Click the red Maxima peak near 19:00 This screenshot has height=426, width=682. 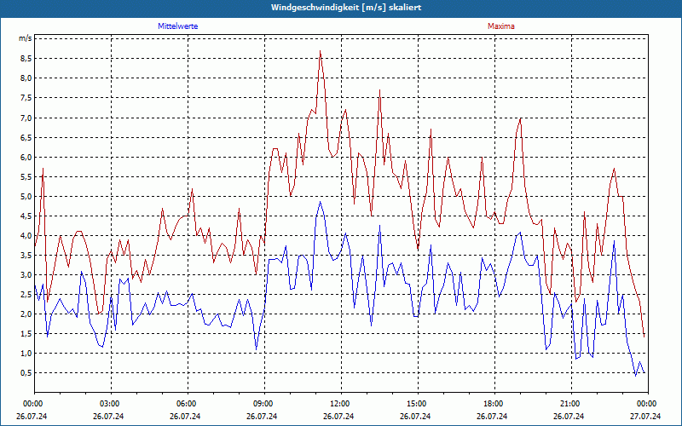pos(520,118)
